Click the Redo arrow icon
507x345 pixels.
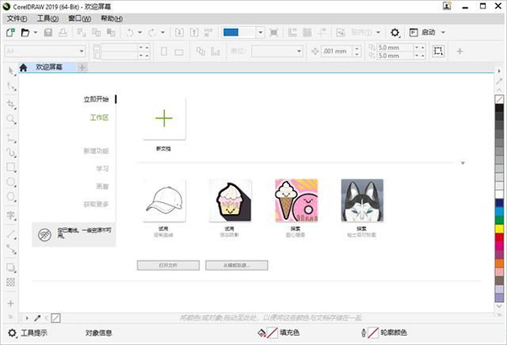(x=152, y=32)
